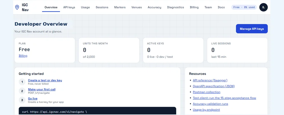The width and height of the screenshot is (284, 115).
Task: Click the Go live link
Action: point(33,99)
